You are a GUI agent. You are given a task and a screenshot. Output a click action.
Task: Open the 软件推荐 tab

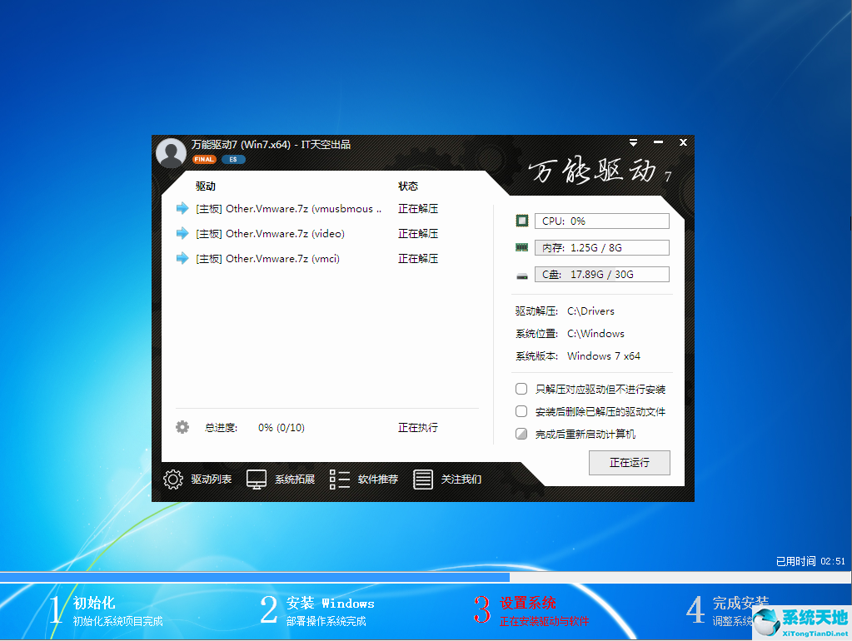pyautogui.click(x=377, y=480)
